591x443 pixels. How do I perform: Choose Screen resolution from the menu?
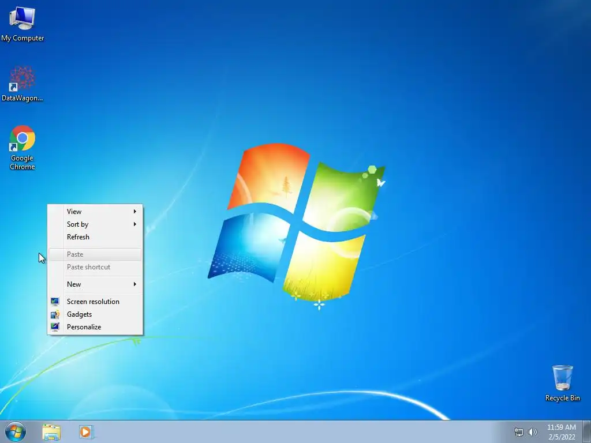point(95,301)
